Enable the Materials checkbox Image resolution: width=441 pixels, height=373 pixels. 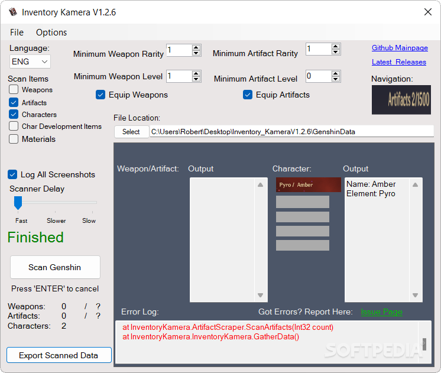(x=14, y=139)
